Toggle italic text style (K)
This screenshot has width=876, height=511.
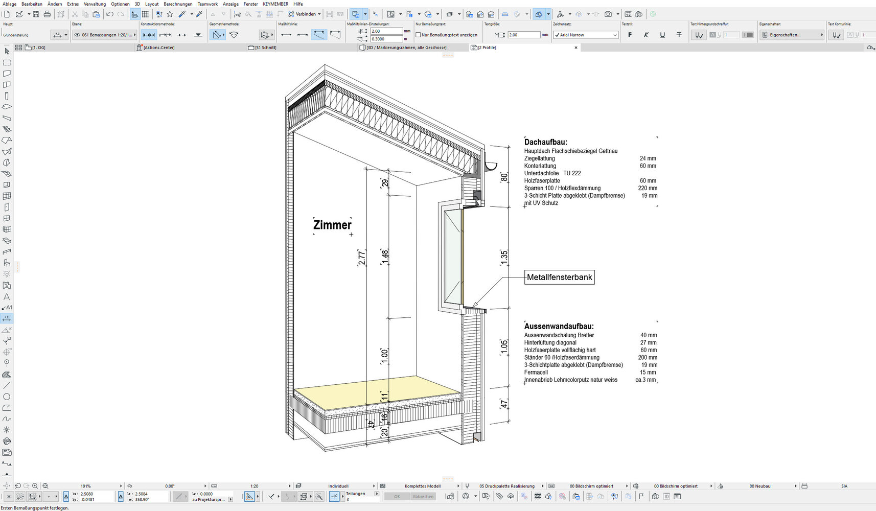tap(646, 35)
